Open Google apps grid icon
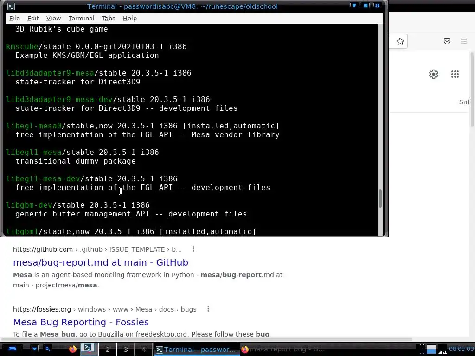 (x=455, y=74)
